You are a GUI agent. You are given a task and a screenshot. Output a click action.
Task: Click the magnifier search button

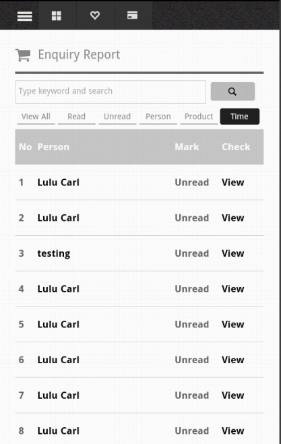tap(232, 92)
